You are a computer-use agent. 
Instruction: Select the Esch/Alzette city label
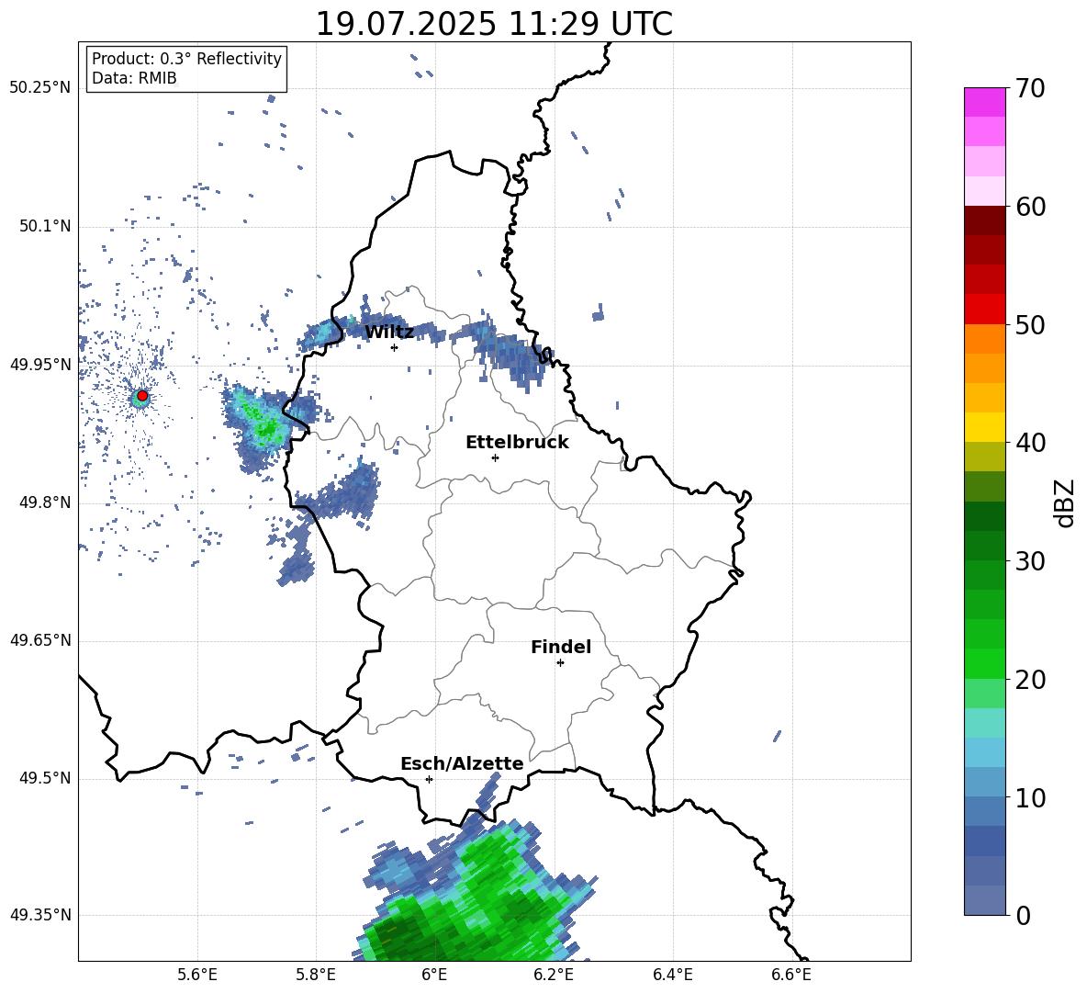click(x=462, y=763)
